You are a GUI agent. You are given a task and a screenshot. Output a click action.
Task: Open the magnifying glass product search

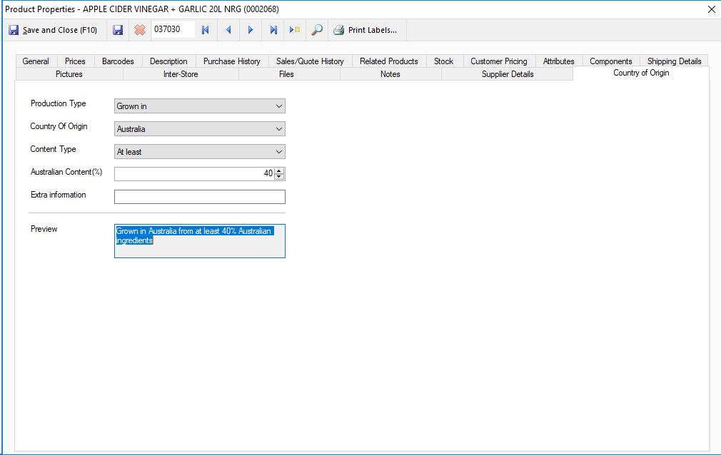coord(317,31)
